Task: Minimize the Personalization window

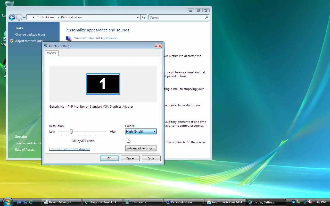Action: pyautogui.click(x=190, y=11)
